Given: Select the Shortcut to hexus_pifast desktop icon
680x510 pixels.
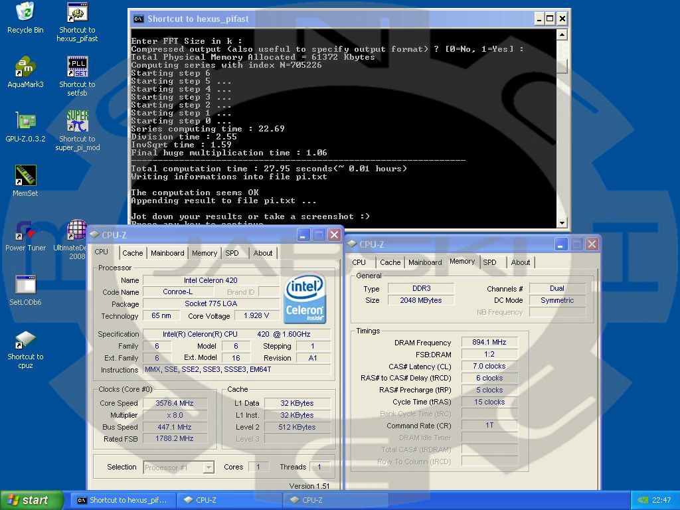Looking at the screenshot, I should [77, 22].
